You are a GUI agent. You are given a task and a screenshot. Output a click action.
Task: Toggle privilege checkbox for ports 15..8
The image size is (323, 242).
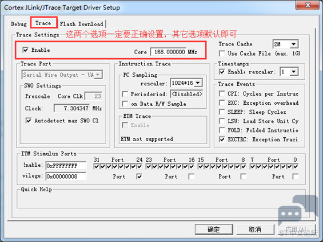pos(244,177)
